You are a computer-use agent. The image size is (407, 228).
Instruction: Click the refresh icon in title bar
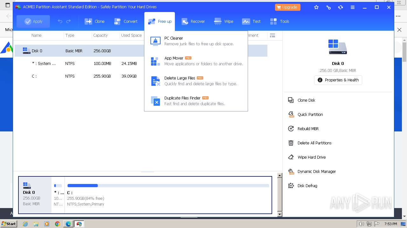click(341, 7)
